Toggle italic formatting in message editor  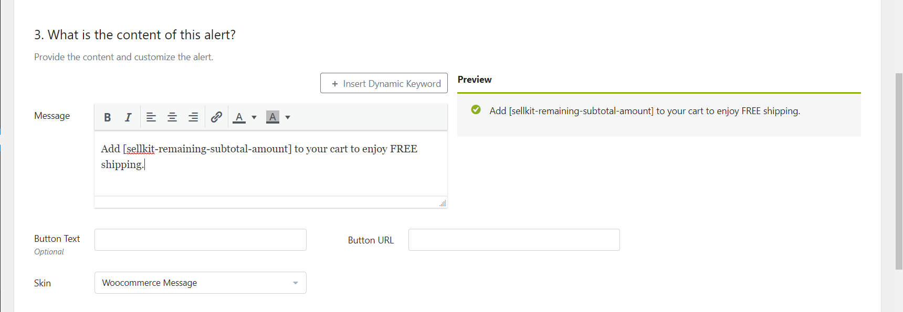(128, 117)
